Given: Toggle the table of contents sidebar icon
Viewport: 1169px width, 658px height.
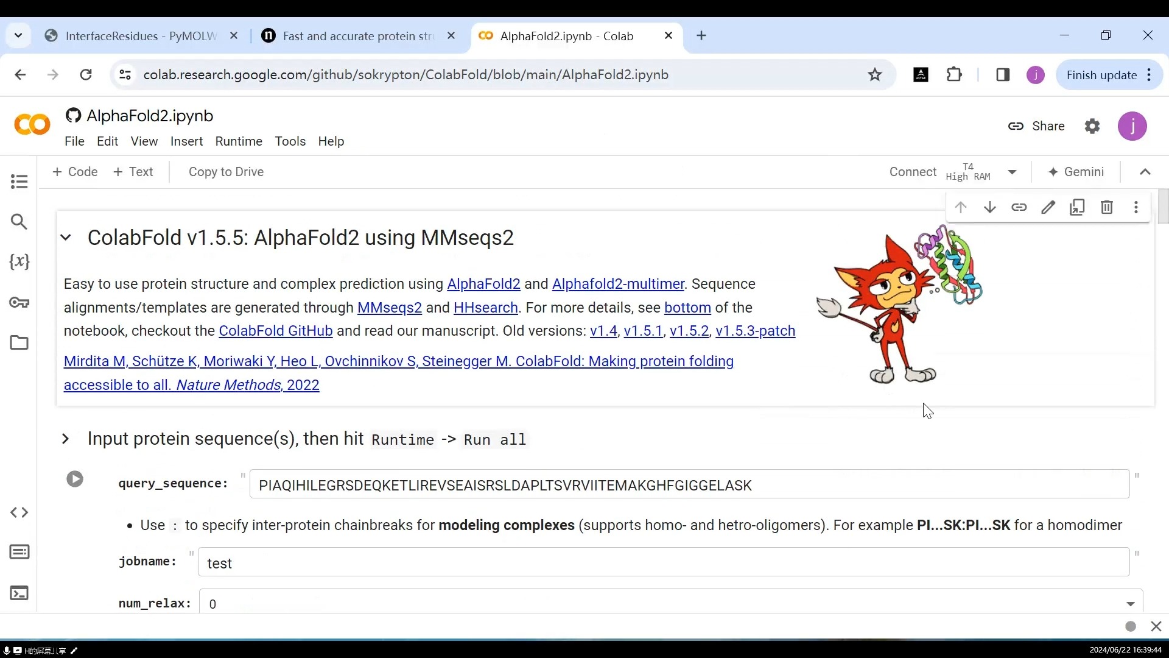Looking at the screenshot, I should [x=19, y=182].
